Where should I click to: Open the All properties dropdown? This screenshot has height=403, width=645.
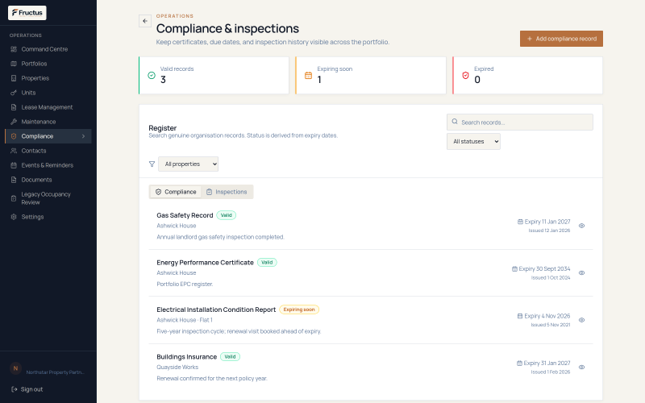188,164
